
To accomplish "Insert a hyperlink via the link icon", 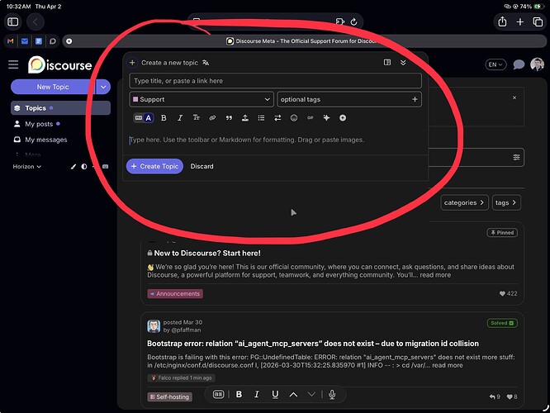I will pos(212,118).
